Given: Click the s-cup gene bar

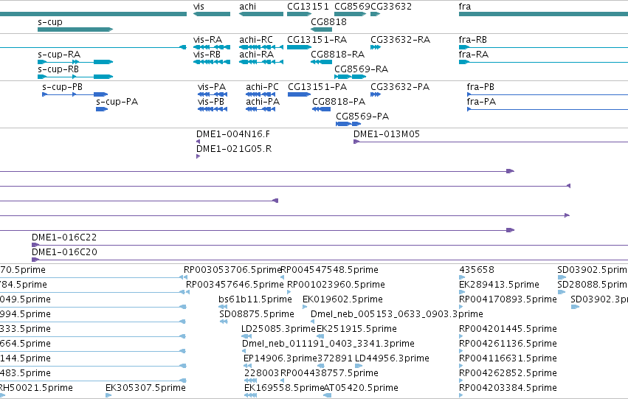Looking at the screenshot, I should (x=75, y=30).
